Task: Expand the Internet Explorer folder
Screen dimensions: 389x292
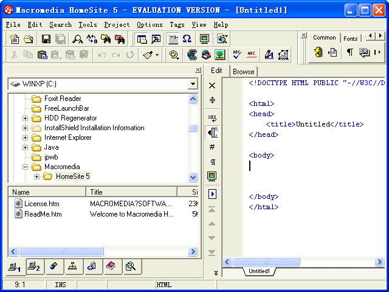Action: tap(25, 137)
